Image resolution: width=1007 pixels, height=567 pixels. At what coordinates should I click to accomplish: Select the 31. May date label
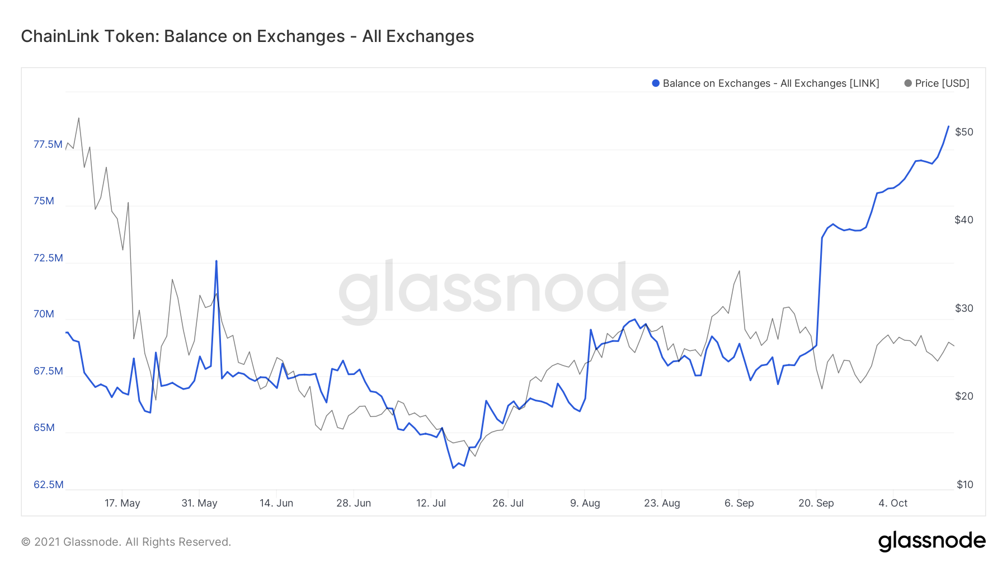coord(199,503)
